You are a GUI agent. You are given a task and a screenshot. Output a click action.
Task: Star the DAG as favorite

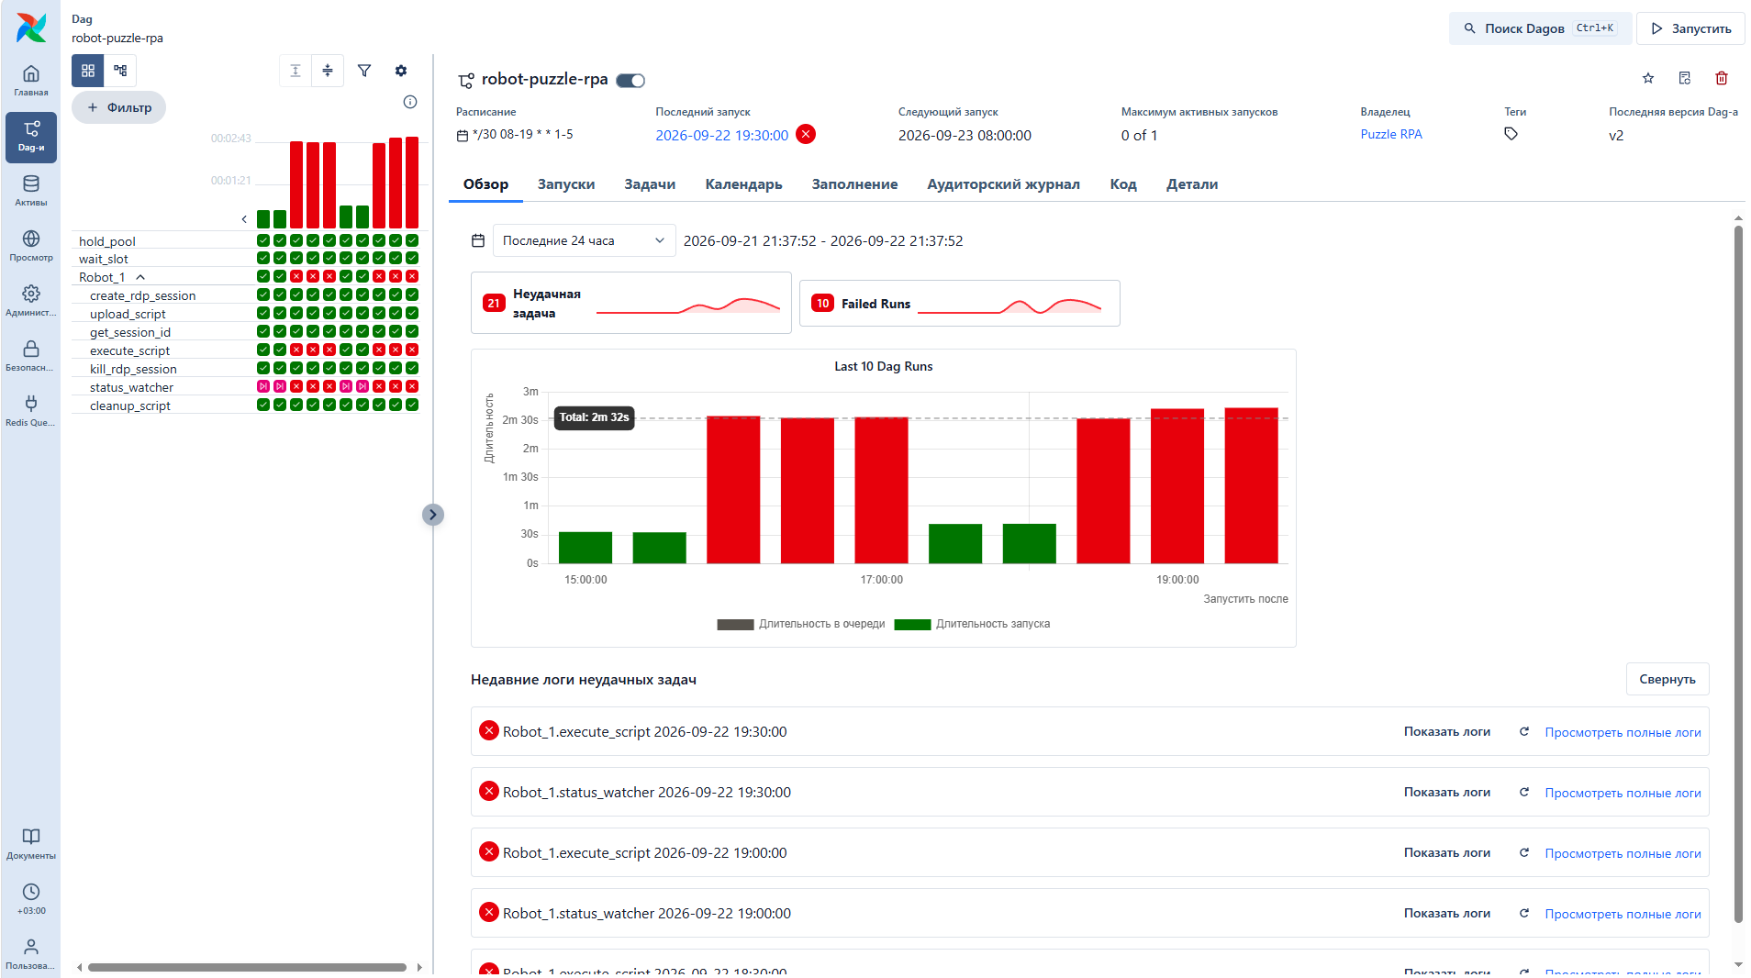[x=1648, y=79]
